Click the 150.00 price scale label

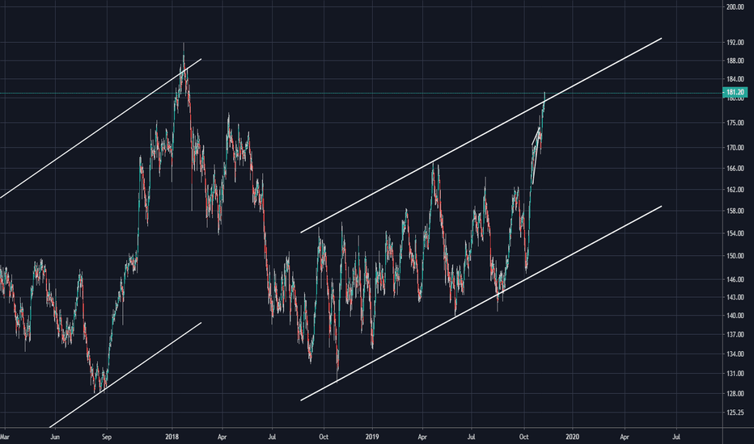(735, 256)
